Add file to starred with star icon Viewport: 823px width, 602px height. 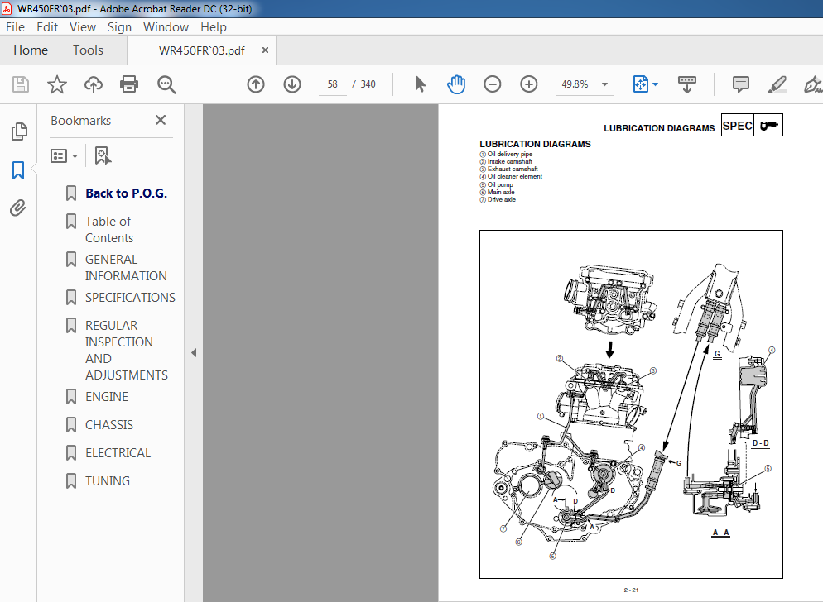coord(56,84)
